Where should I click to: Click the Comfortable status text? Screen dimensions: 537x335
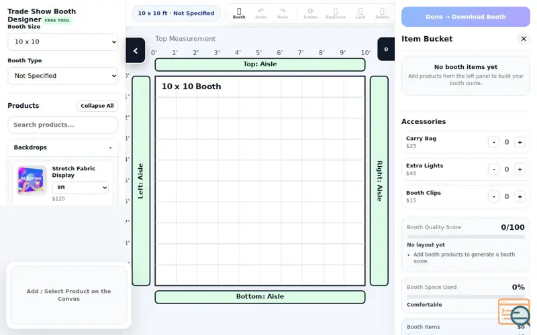pyautogui.click(x=424, y=305)
